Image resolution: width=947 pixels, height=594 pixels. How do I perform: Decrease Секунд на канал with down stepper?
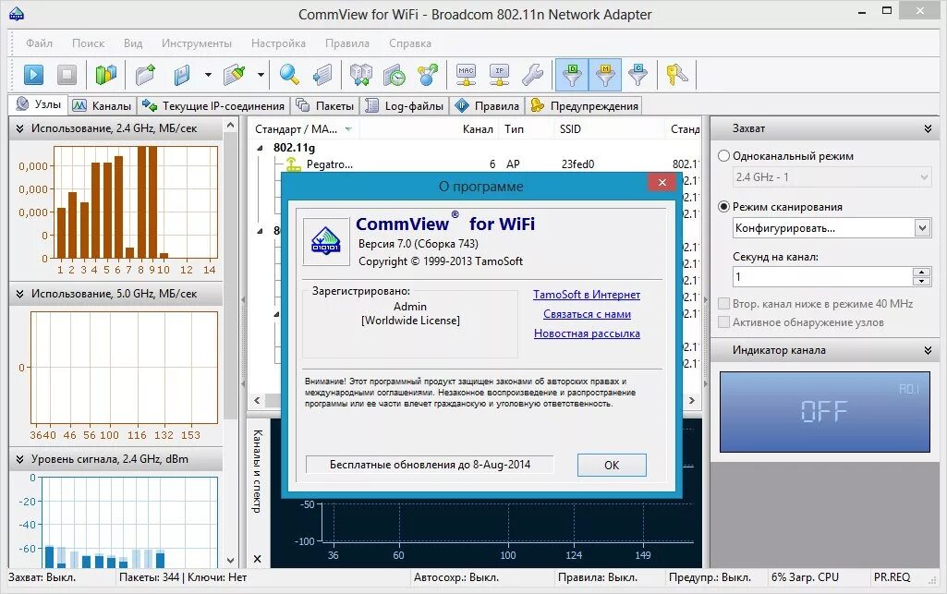(921, 282)
